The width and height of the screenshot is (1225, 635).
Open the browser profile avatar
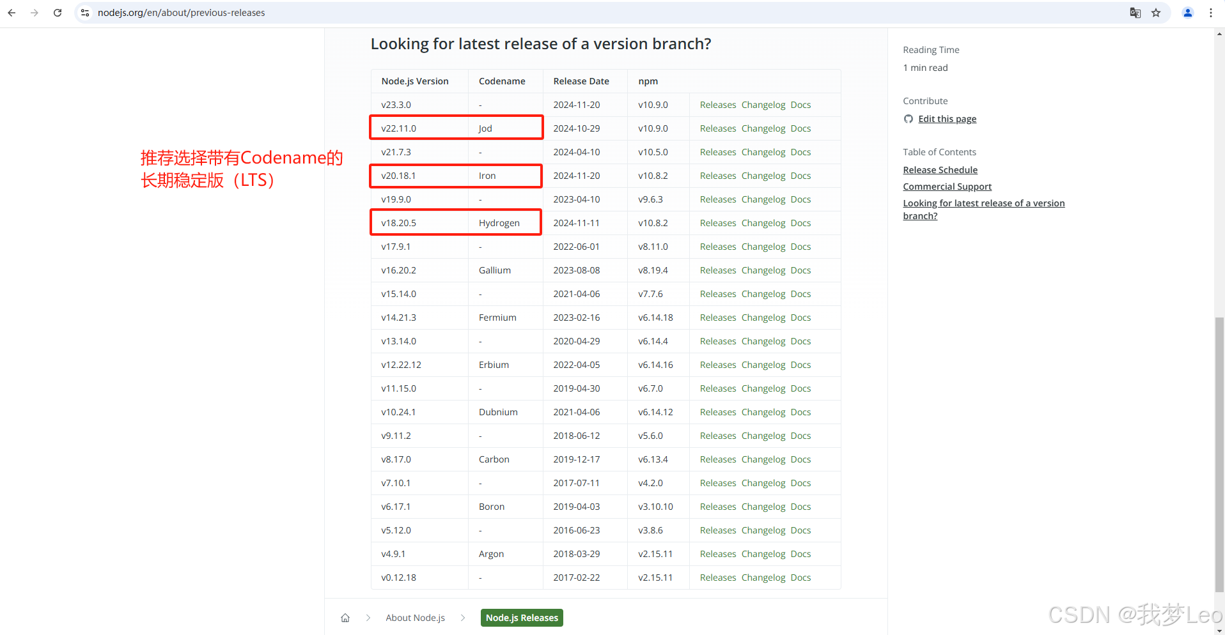click(x=1188, y=13)
